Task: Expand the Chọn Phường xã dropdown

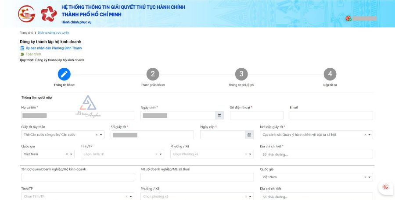Action: [x=251, y=154]
